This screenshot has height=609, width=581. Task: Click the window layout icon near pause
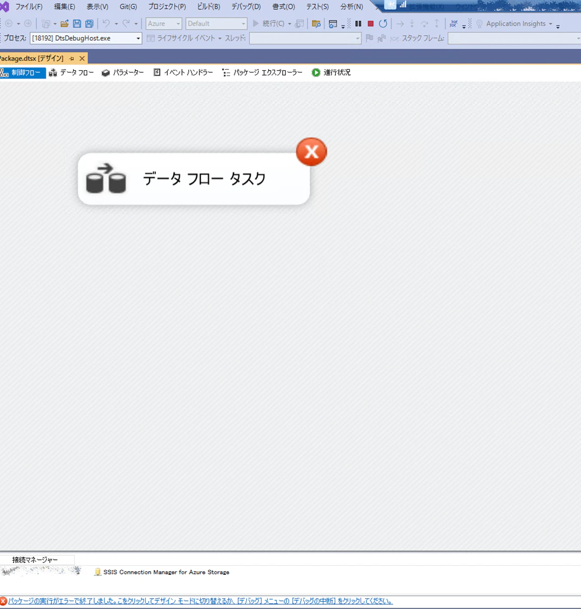click(x=333, y=24)
